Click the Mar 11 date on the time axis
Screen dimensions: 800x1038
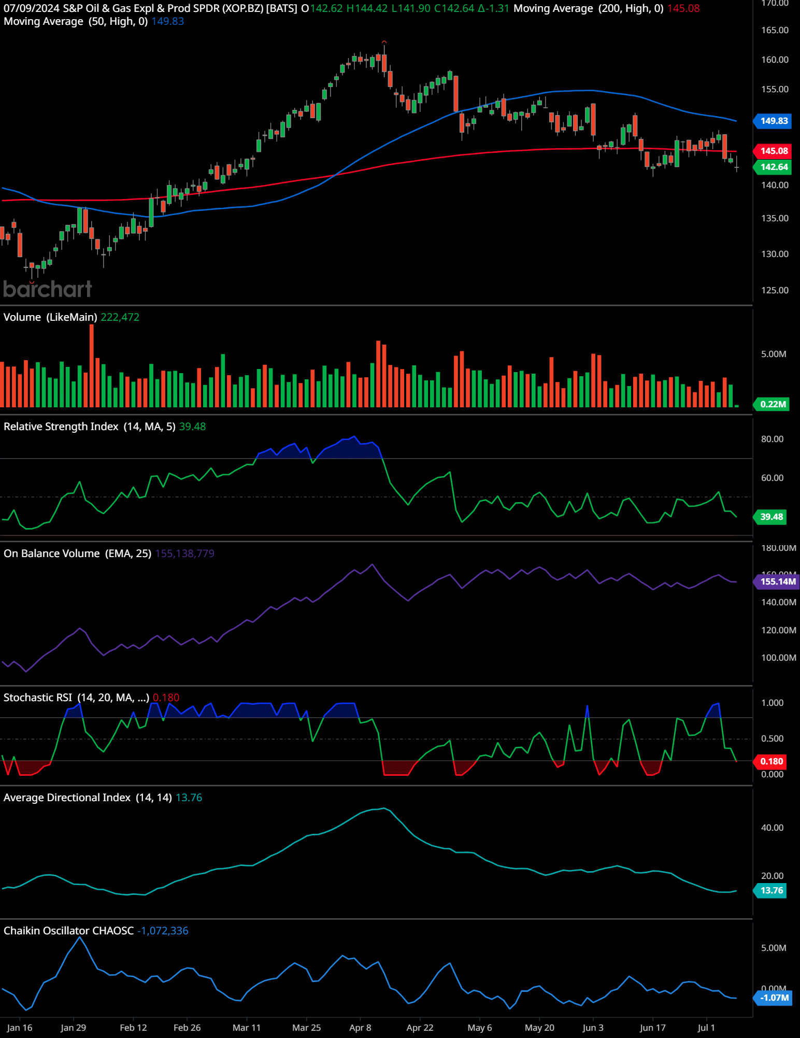click(247, 1028)
